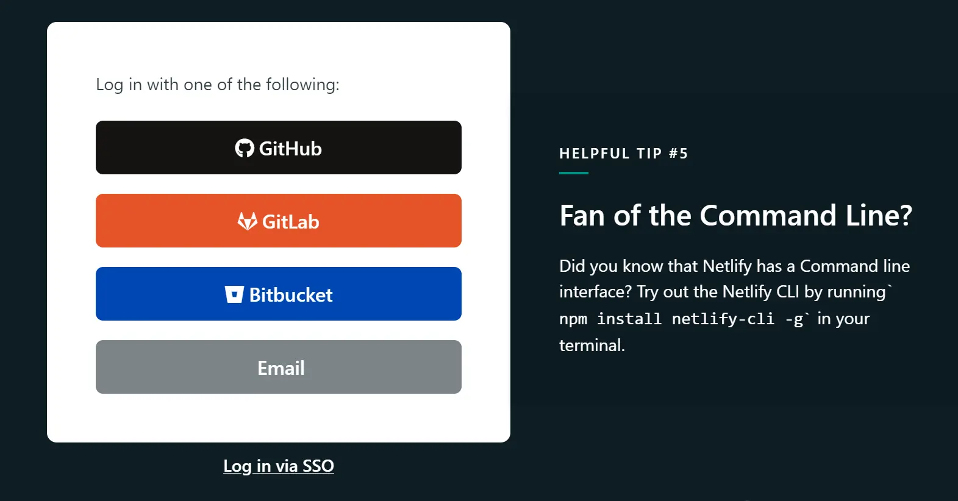Click the HELPFUL TIP #5 label
This screenshot has height=501, width=958.
tap(623, 154)
